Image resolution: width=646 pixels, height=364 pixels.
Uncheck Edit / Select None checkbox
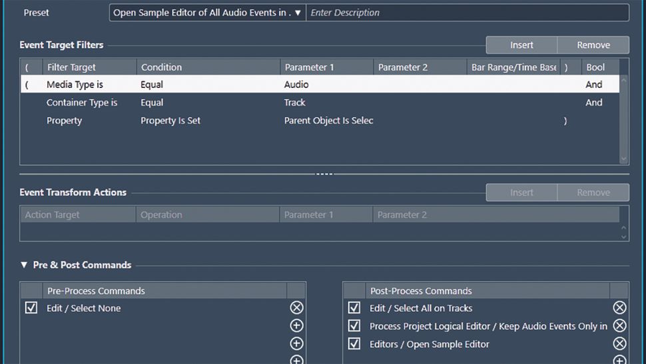pyautogui.click(x=31, y=307)
